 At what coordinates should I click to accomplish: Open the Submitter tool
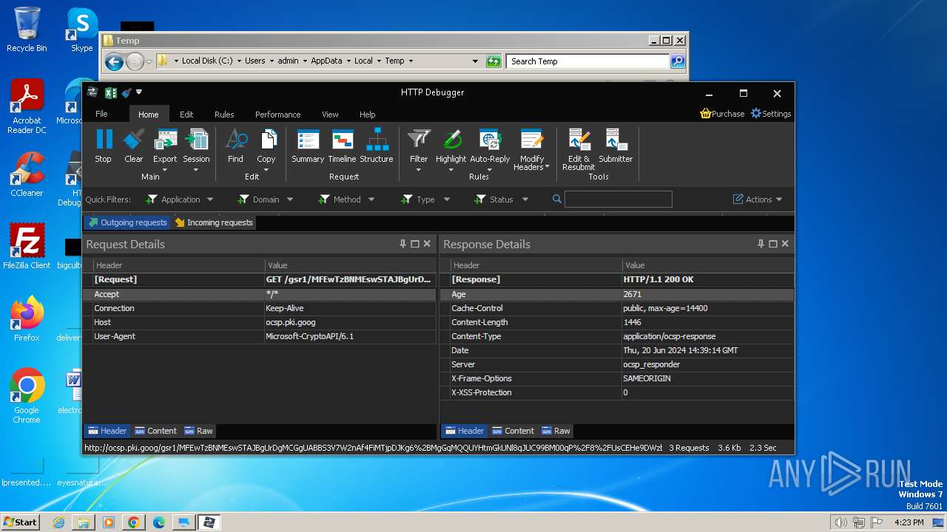[x=616, y=146]
